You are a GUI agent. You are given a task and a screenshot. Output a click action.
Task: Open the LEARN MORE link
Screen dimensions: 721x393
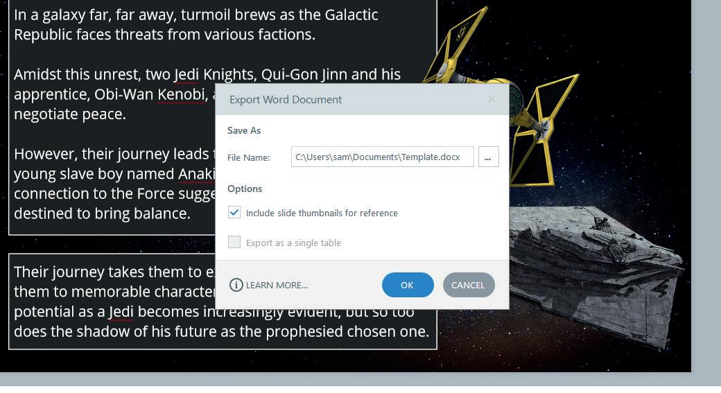pos(277,285)
